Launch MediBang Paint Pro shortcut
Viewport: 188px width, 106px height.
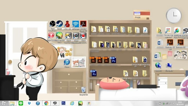[x=177, y=30]
